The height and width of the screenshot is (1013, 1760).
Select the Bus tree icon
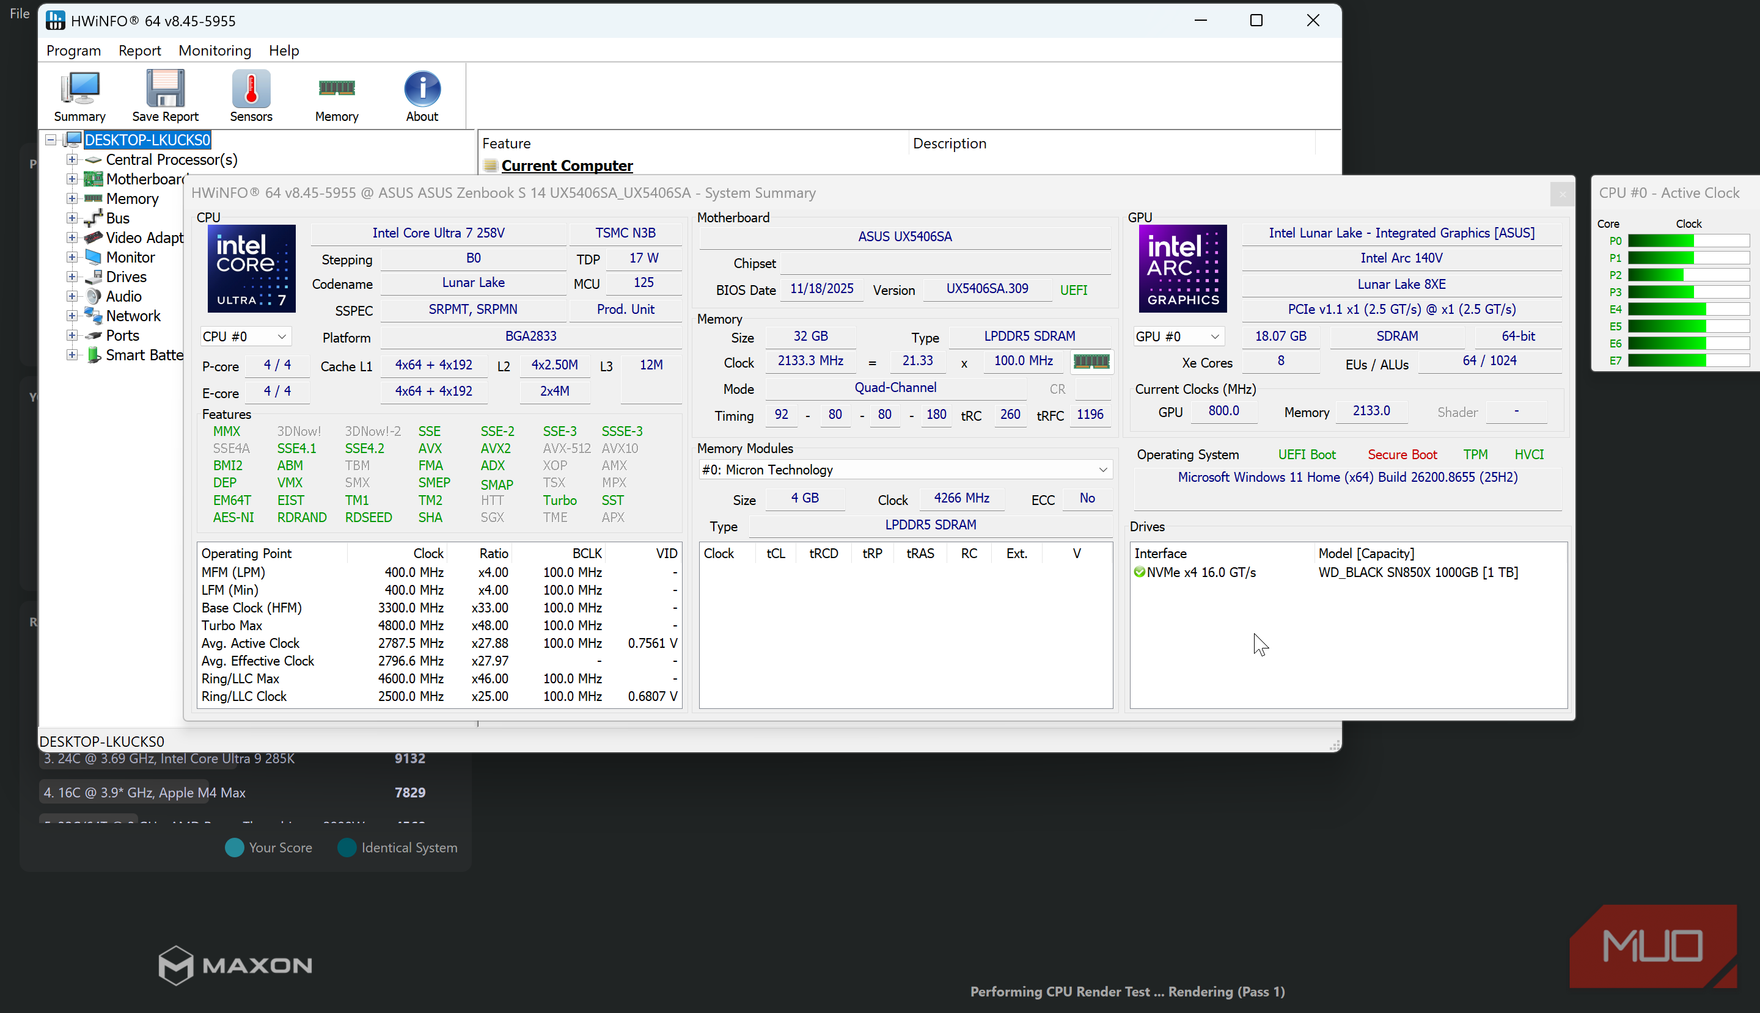[94, 219]
